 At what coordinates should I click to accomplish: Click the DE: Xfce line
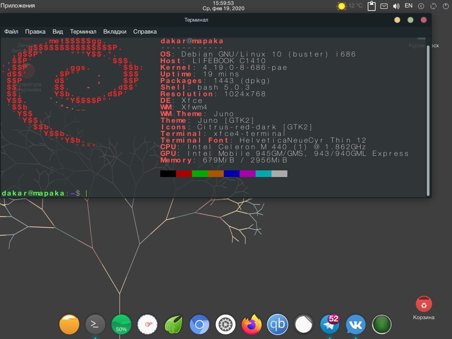point(181,101)
